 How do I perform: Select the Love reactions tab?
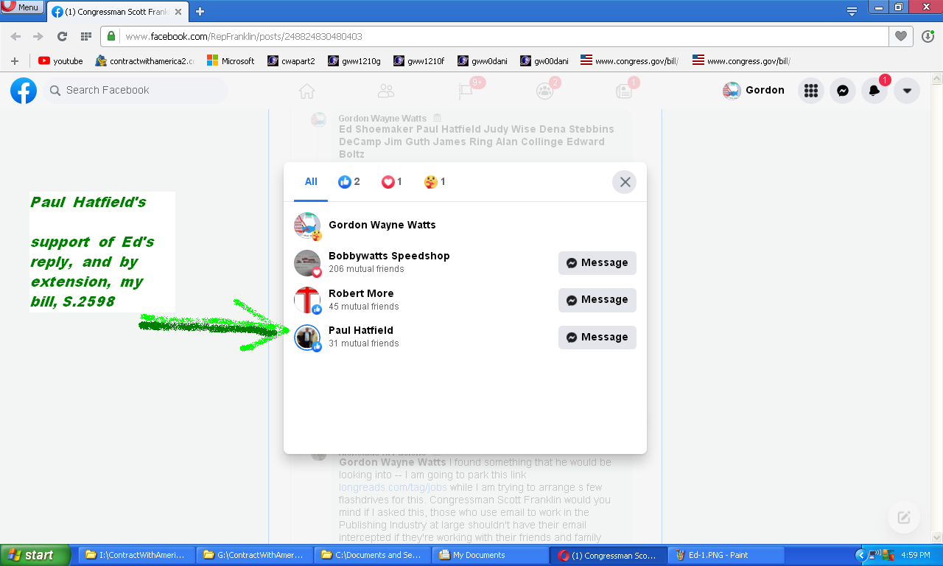click(x=392, y=182)
